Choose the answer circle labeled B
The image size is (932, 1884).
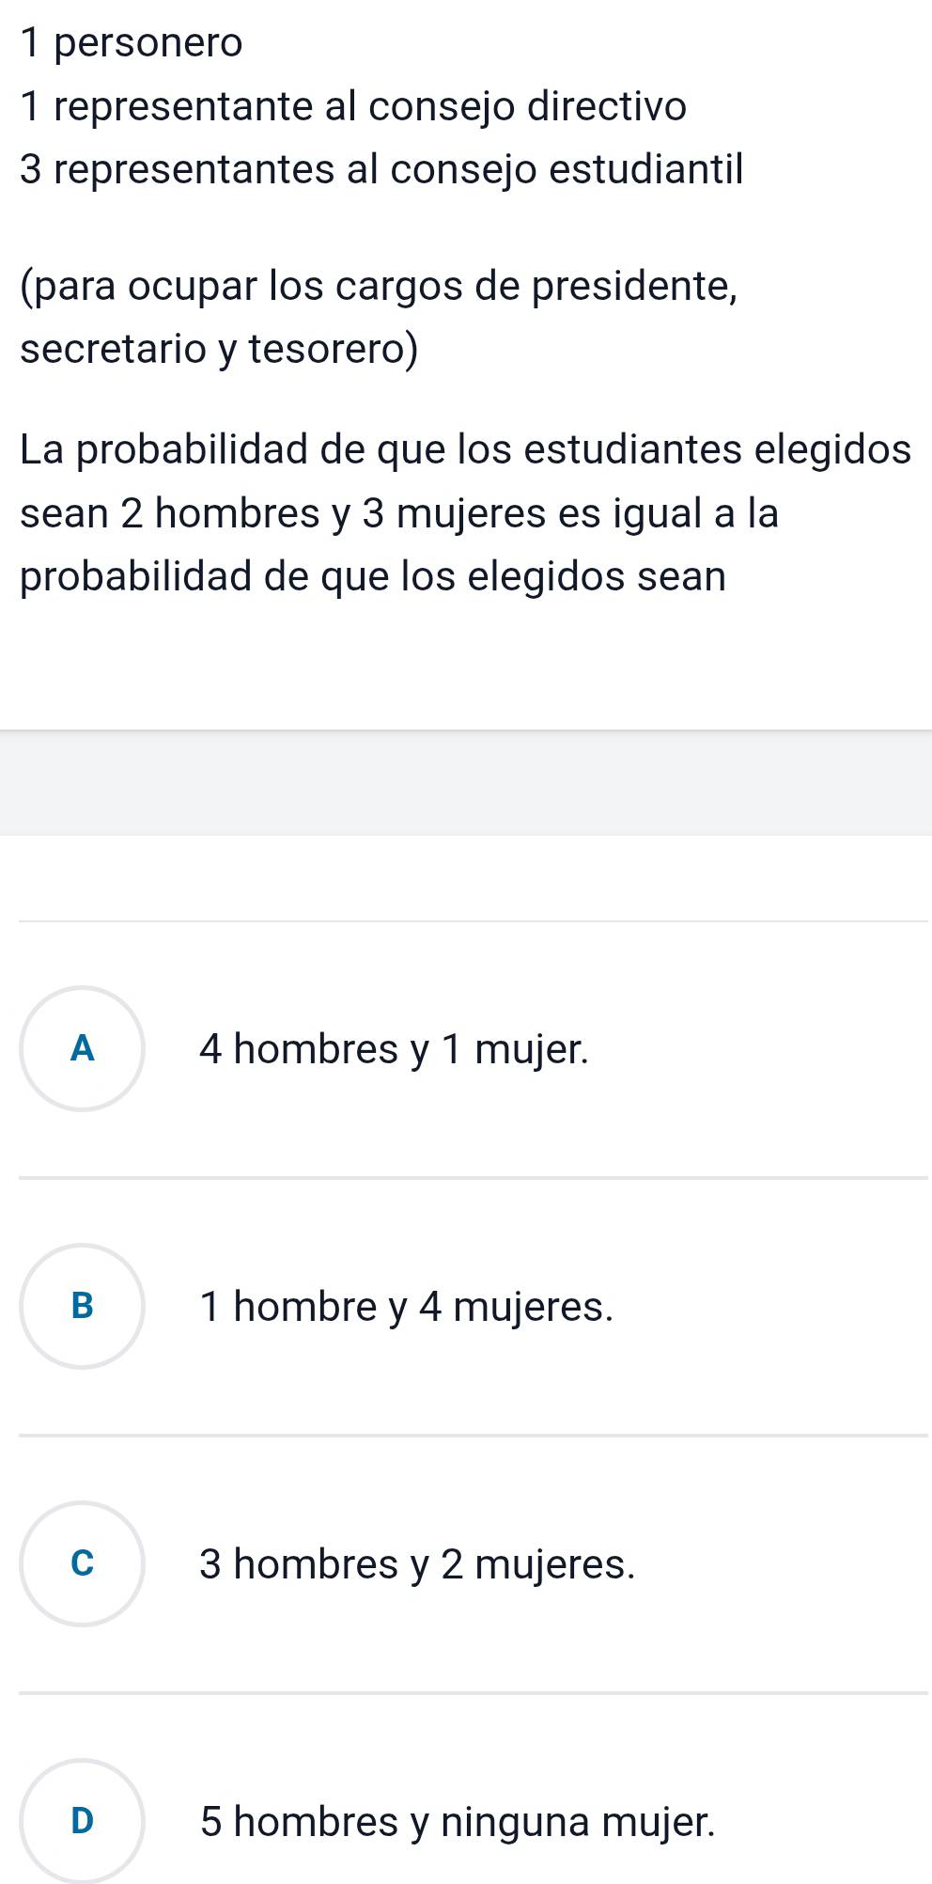(83, 1306)
